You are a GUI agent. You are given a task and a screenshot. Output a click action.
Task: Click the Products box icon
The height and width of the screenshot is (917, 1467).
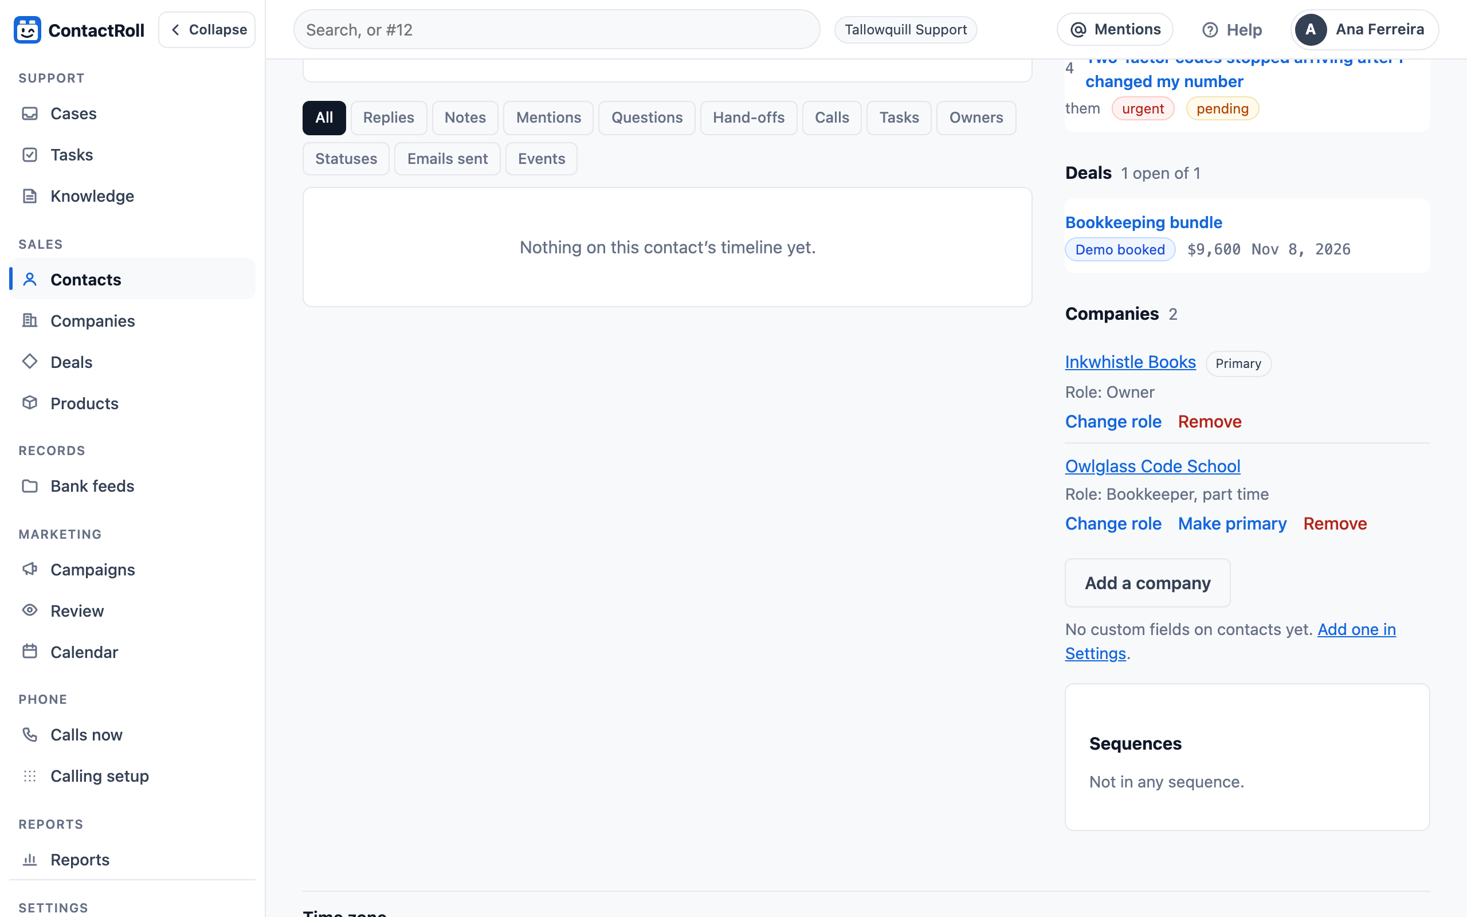pyautogui.click(x=30, y=403)
